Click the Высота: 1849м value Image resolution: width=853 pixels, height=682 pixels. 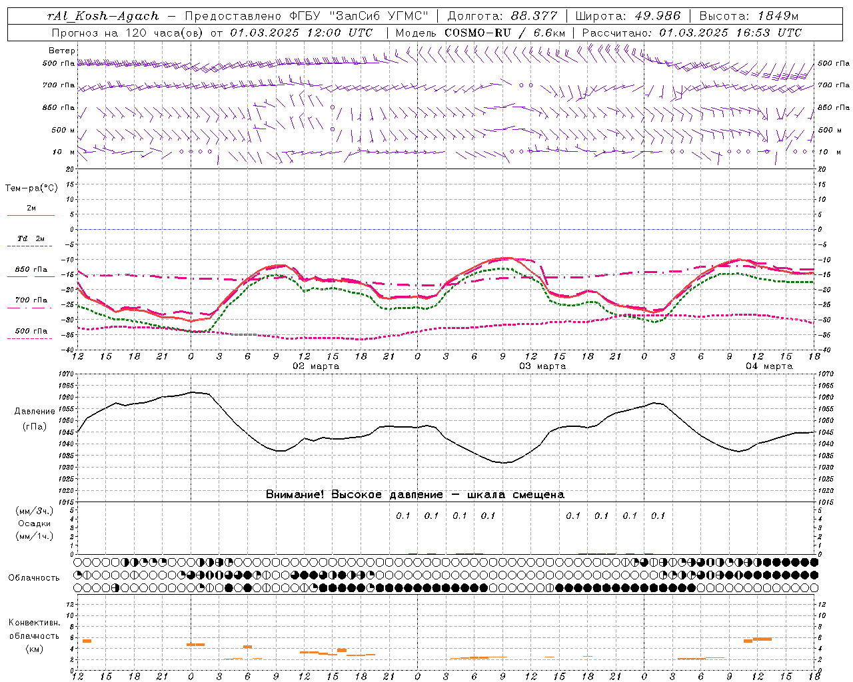pyautogui.click(x=748, y=16)
